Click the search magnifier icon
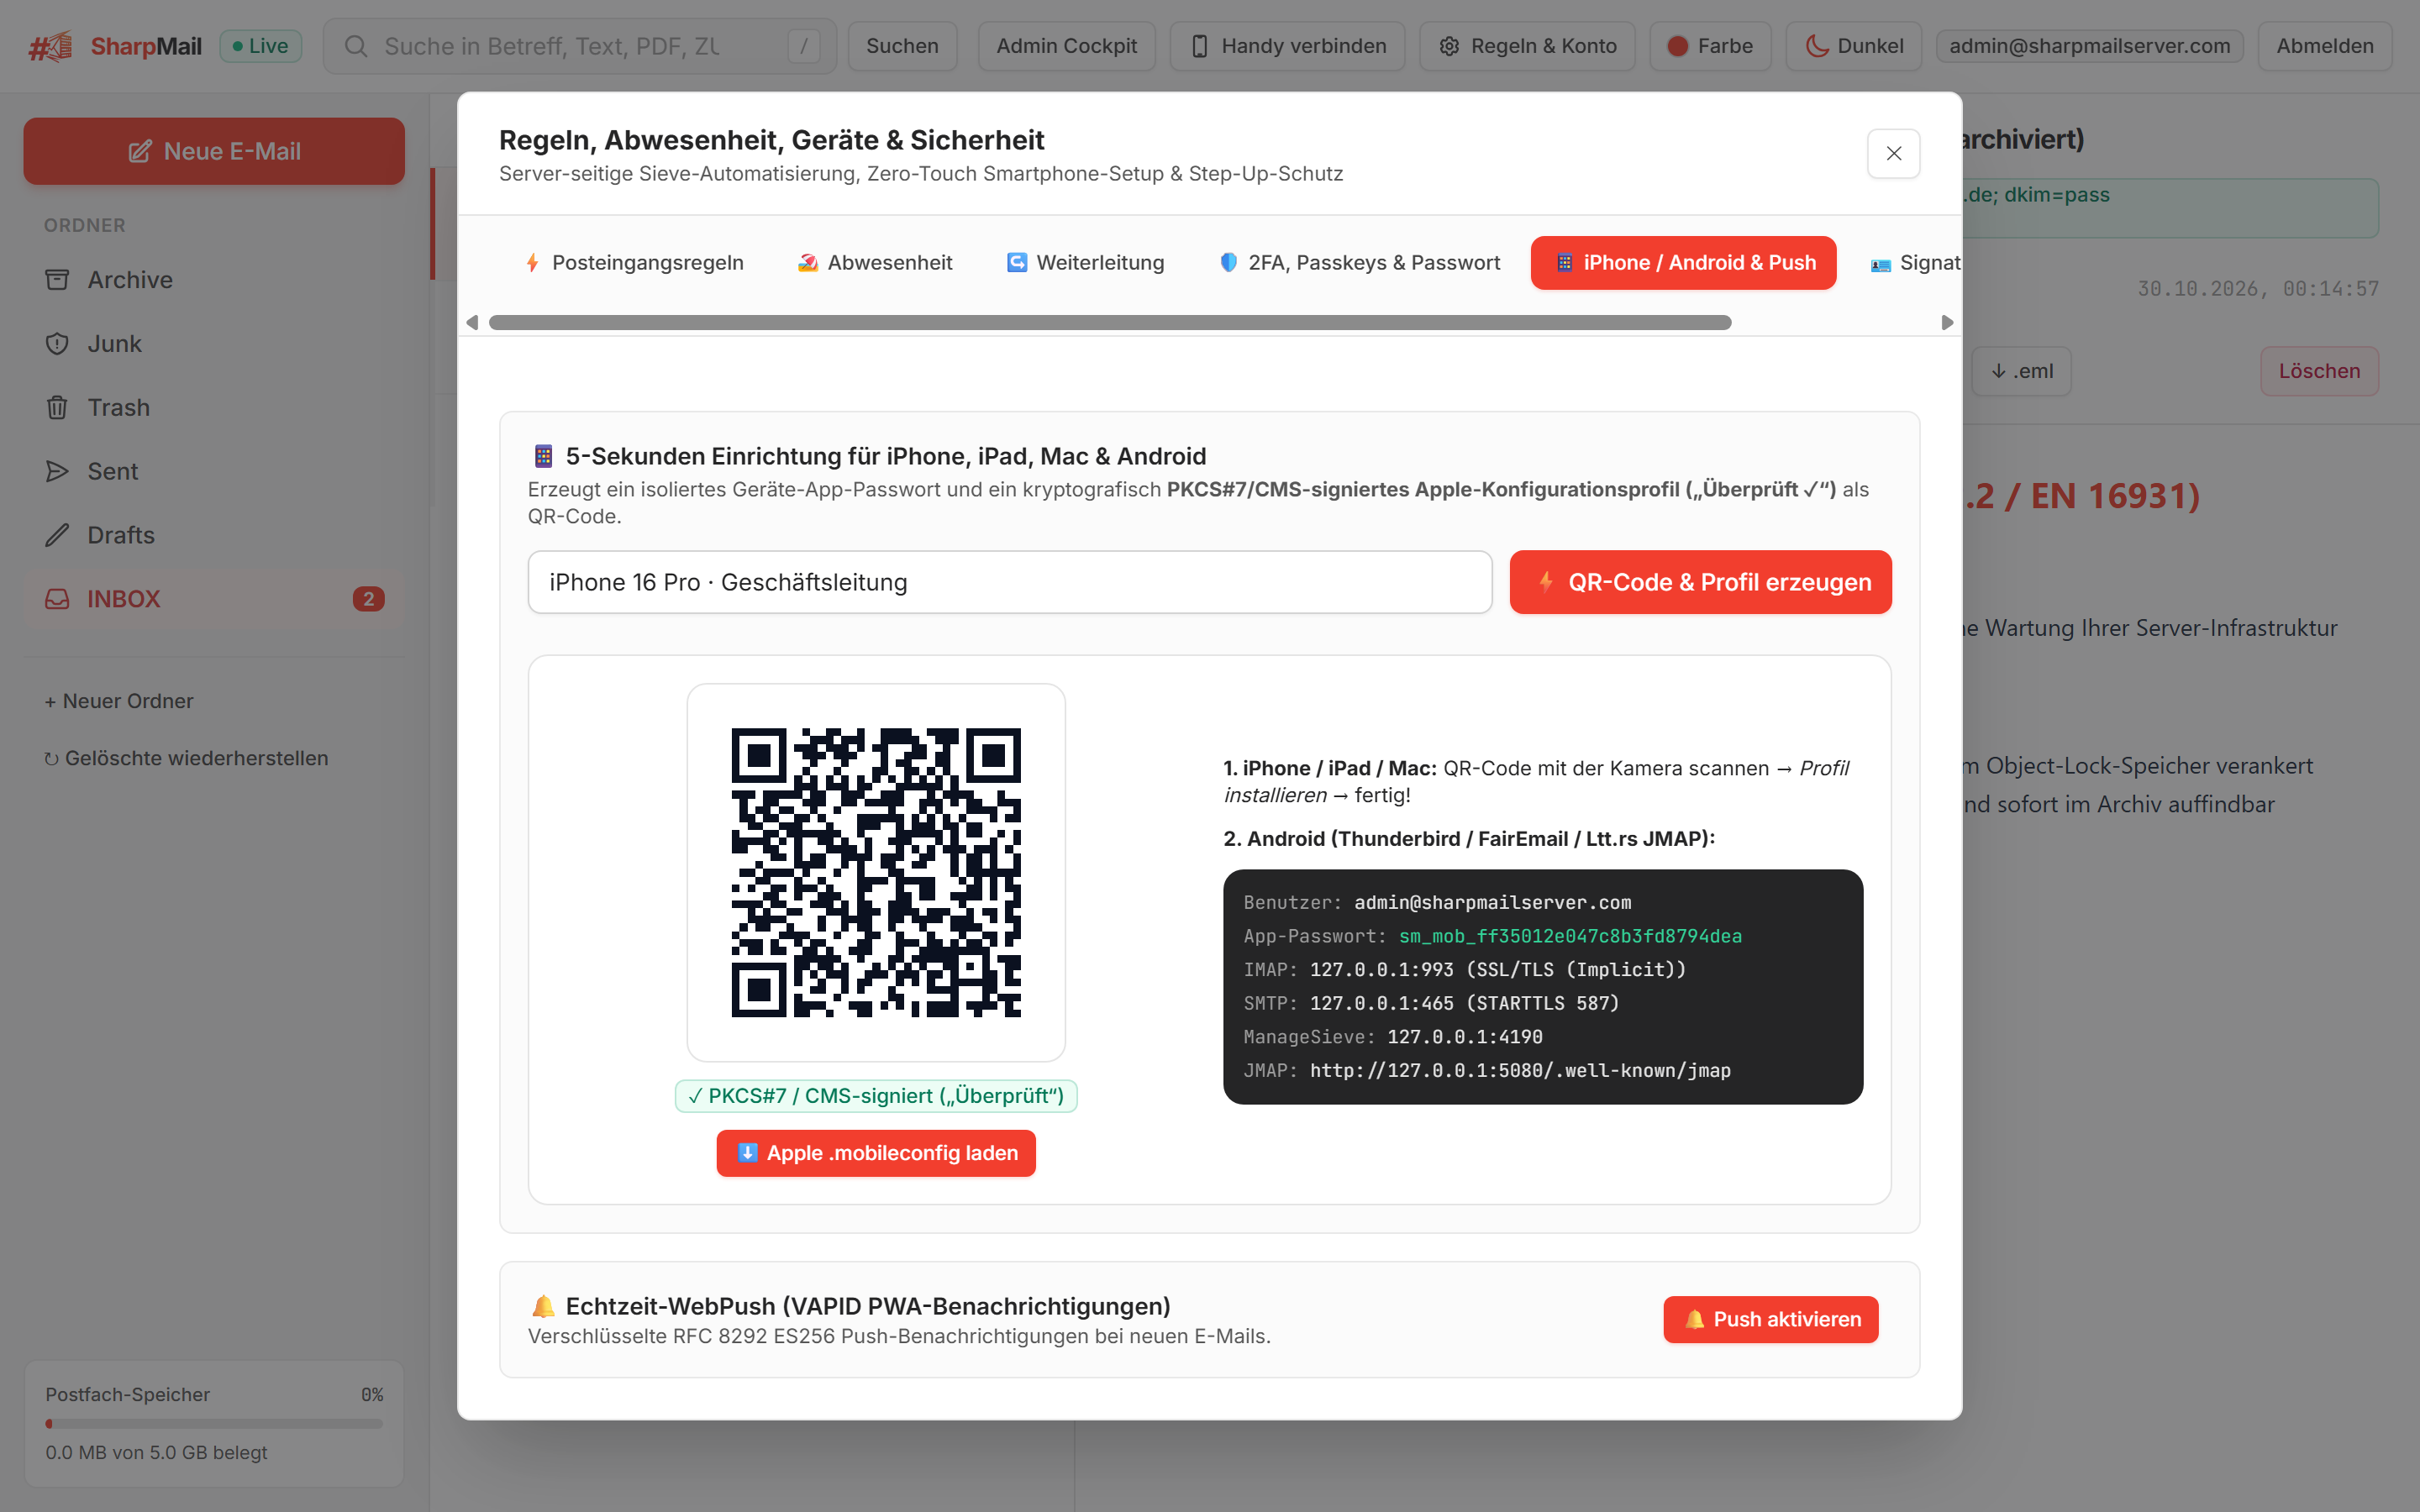The width and height of the screenshot is (2420, 1512). (x=356, y=46)
